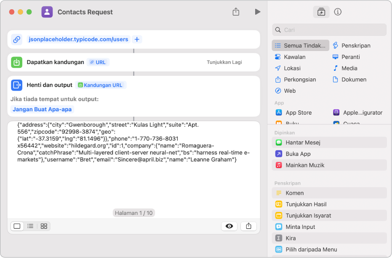392x258 pixels.
Task: Show shortcut details info icon
Action: [x=338, y=12]
